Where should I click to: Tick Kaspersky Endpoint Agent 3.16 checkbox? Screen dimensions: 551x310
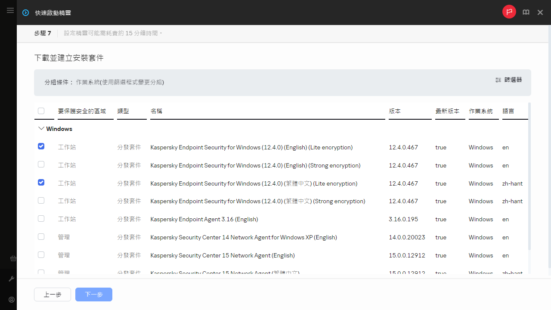point(41,219)
